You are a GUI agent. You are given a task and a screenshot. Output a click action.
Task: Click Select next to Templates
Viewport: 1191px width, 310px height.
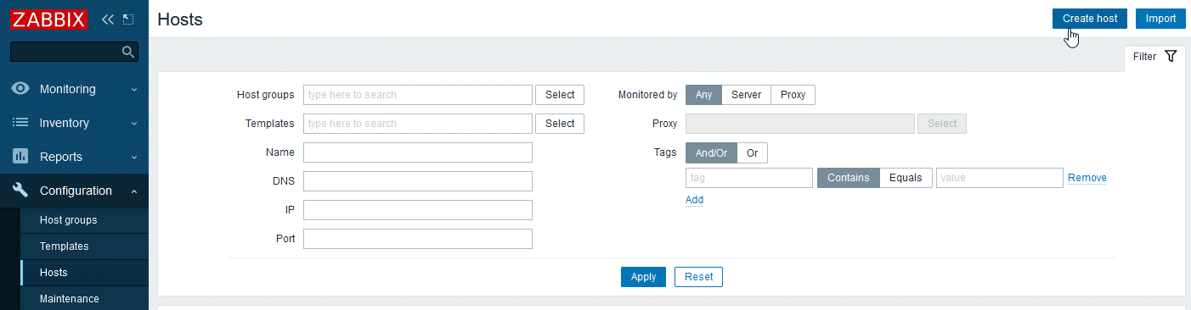click(x=560, y=124)
